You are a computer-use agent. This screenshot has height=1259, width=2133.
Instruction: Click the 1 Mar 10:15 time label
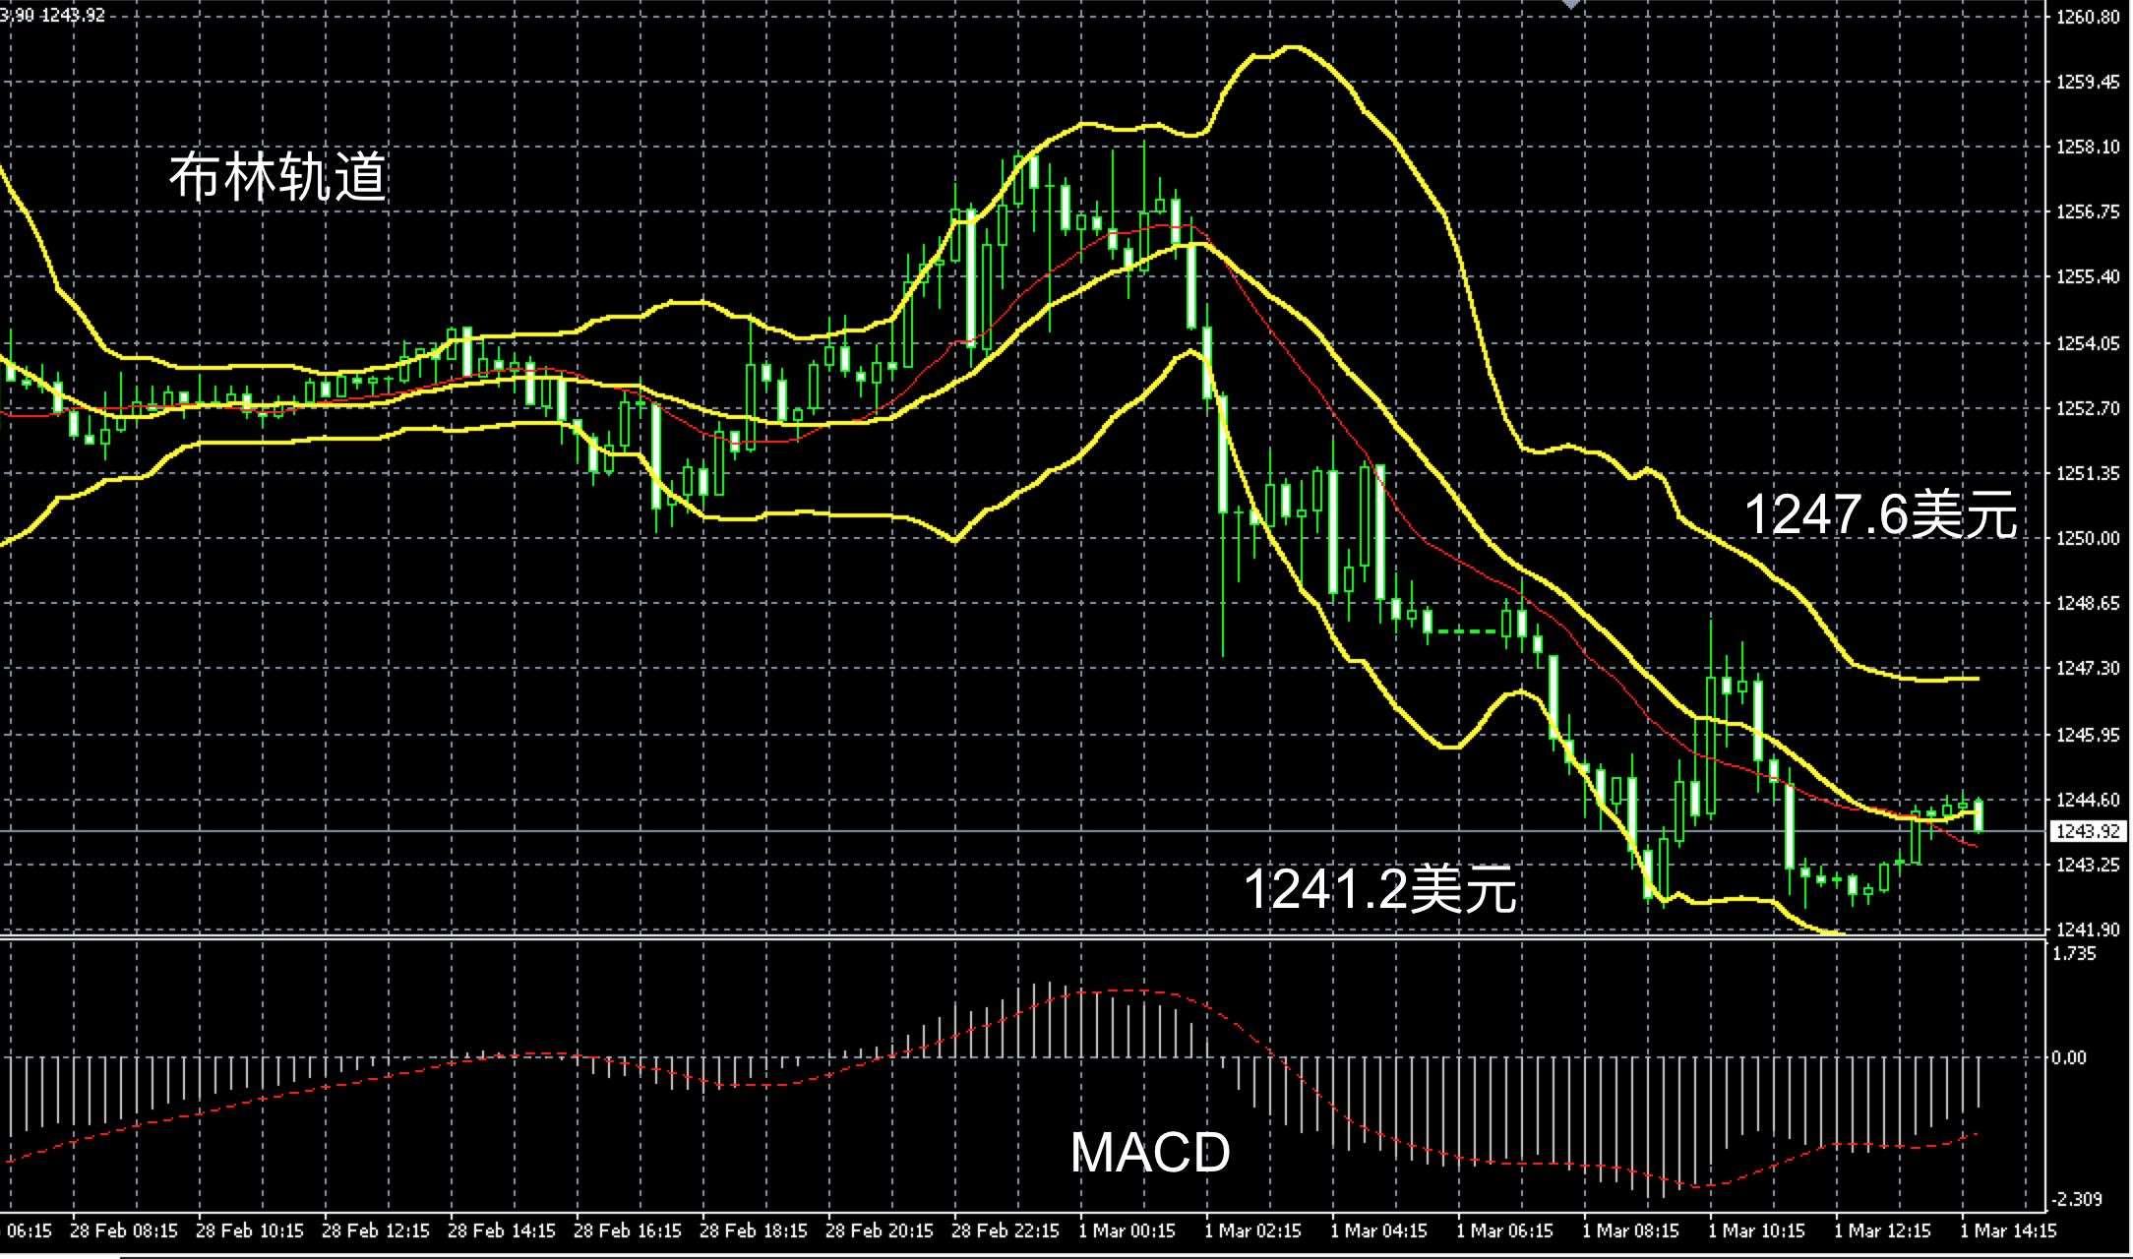[1756, 1230]
